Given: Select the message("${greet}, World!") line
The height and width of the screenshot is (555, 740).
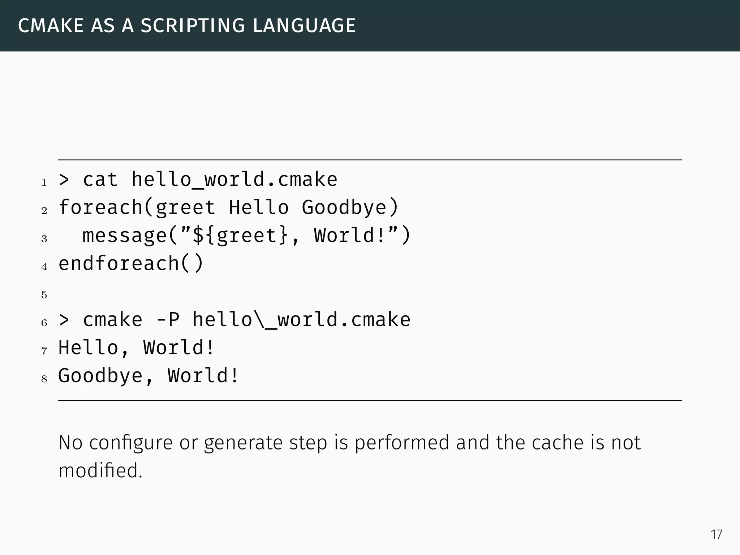Looking at the screenshot, I should [x=246, y=236].
